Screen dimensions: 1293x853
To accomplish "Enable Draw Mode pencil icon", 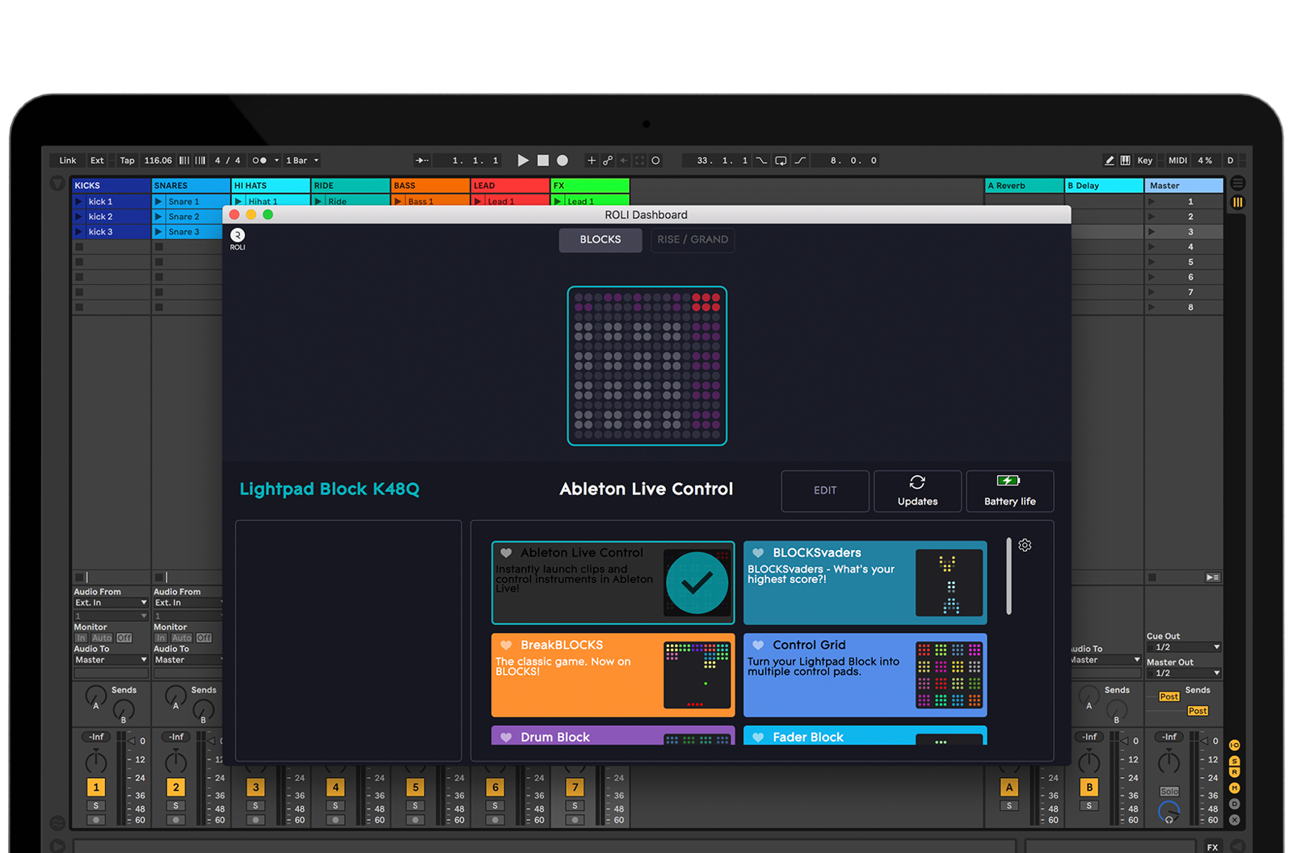I will [1110, 161].
